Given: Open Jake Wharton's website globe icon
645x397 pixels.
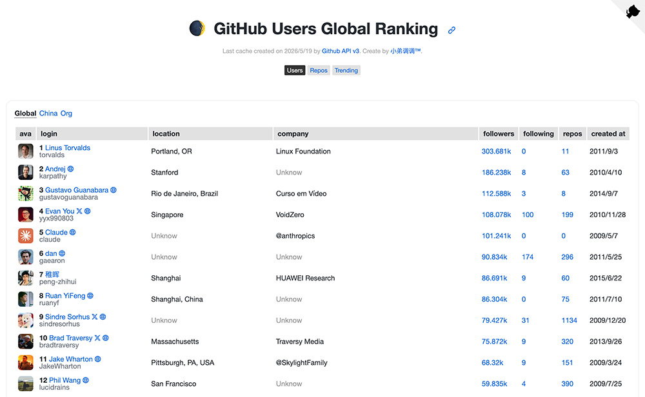Looking at the screenshot, I should pos(98,359).
